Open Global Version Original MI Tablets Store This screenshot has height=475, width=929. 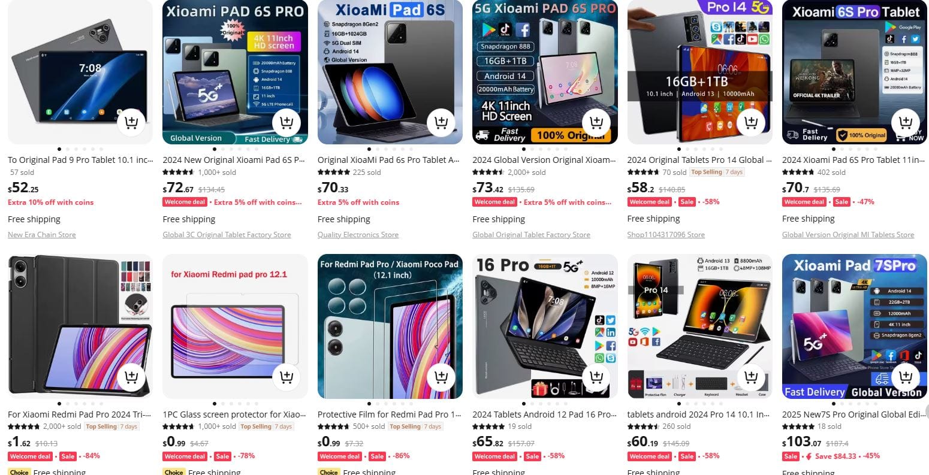pos(848,235)
